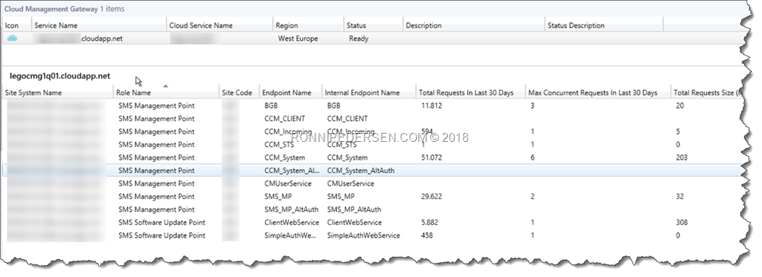Select the SimpleAuthWebService internal endpoint cell
Viewport: 762px width, 277px height.
[x=363, y=235]
